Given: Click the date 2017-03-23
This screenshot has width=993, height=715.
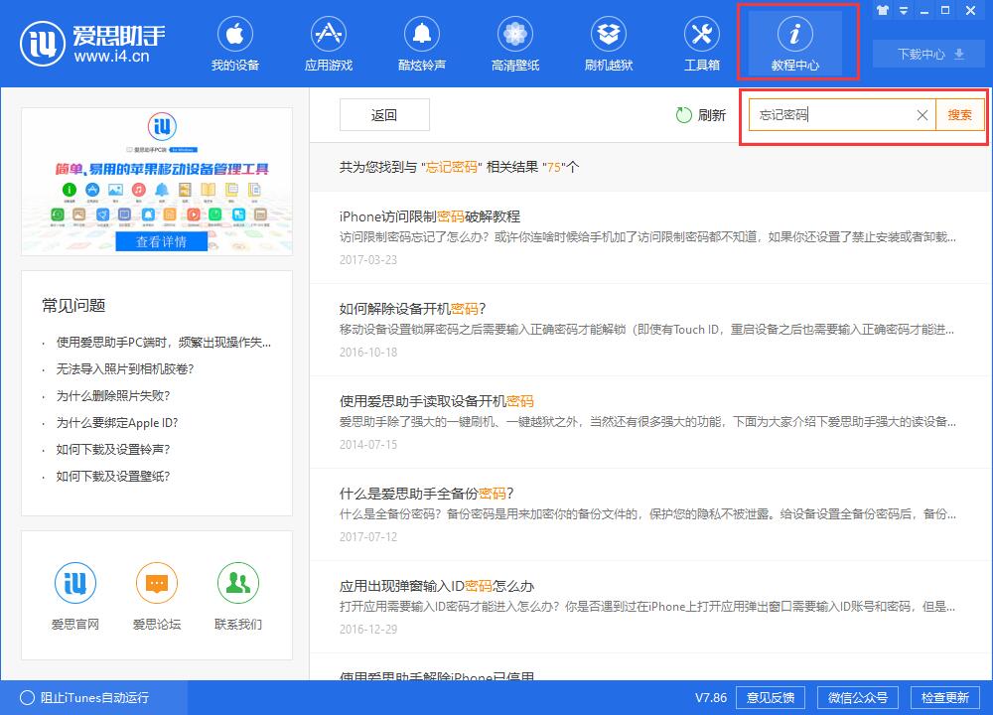Looking at the screenshot, I should (368, 259).
